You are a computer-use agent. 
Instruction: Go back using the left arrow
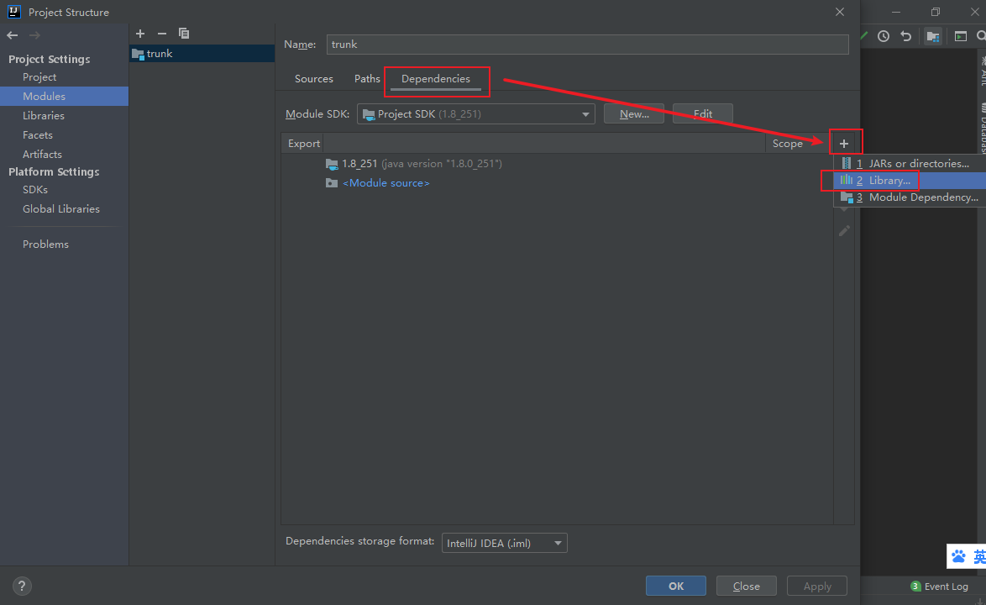(12, 35)
